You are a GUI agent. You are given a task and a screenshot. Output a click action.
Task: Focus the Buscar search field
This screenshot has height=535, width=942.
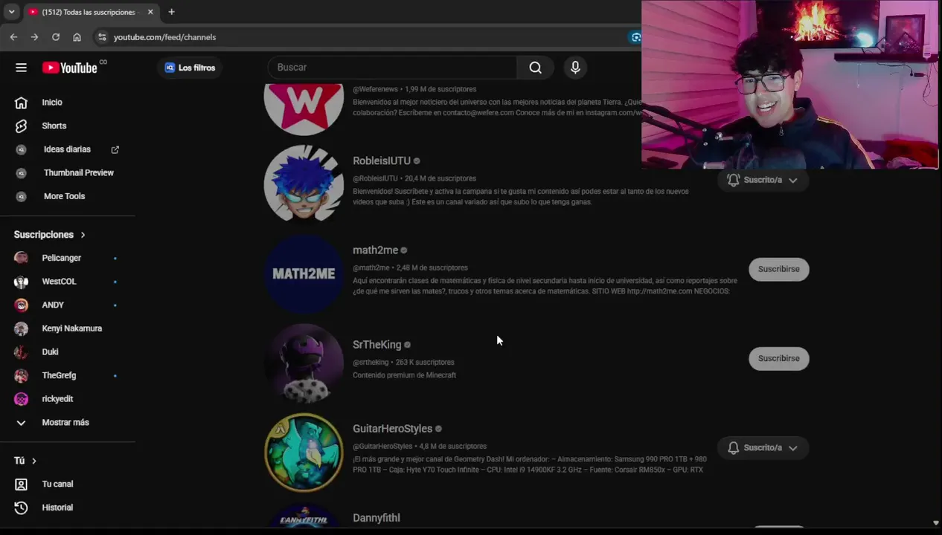coord(392,68)
